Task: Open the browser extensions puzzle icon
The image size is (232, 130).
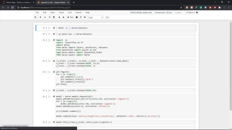Action: coord(219,8)
